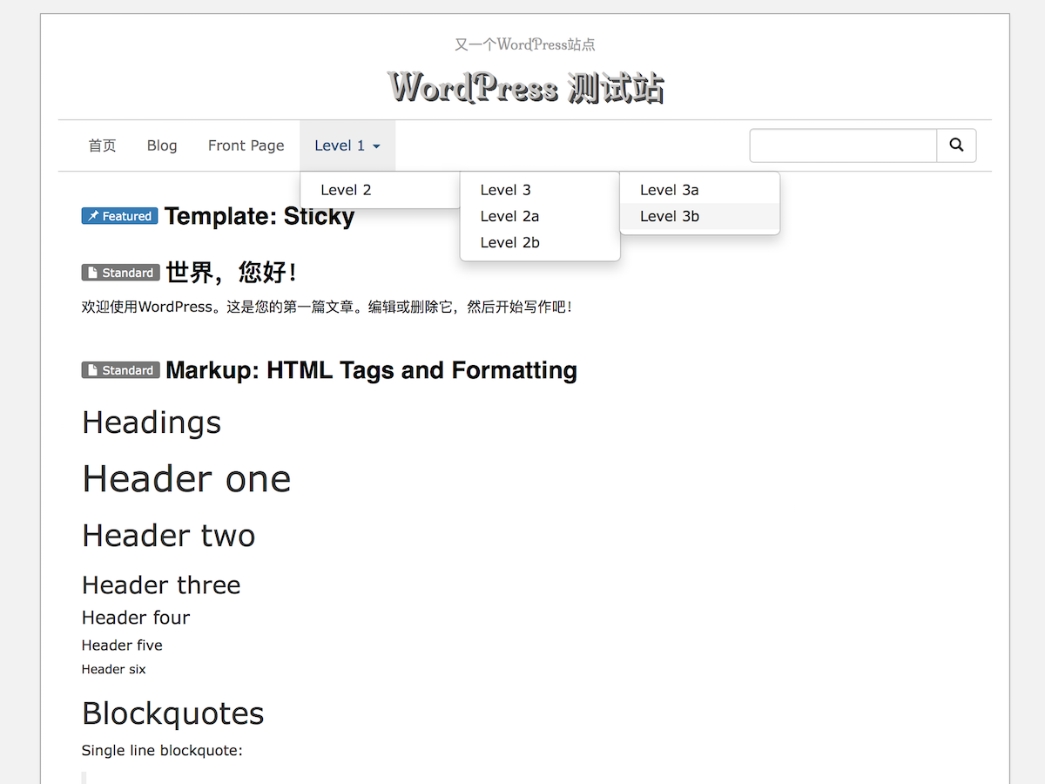Click the Standard badge beside Markup post
Screen dimensions: 1045x784
120,370
